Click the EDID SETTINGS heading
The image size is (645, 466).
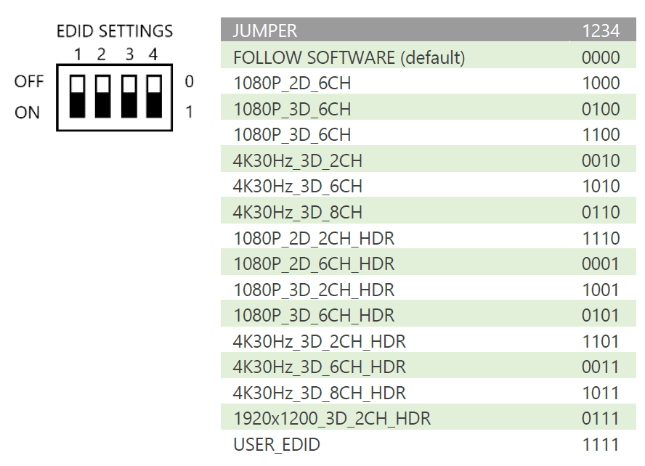(115, 31)
